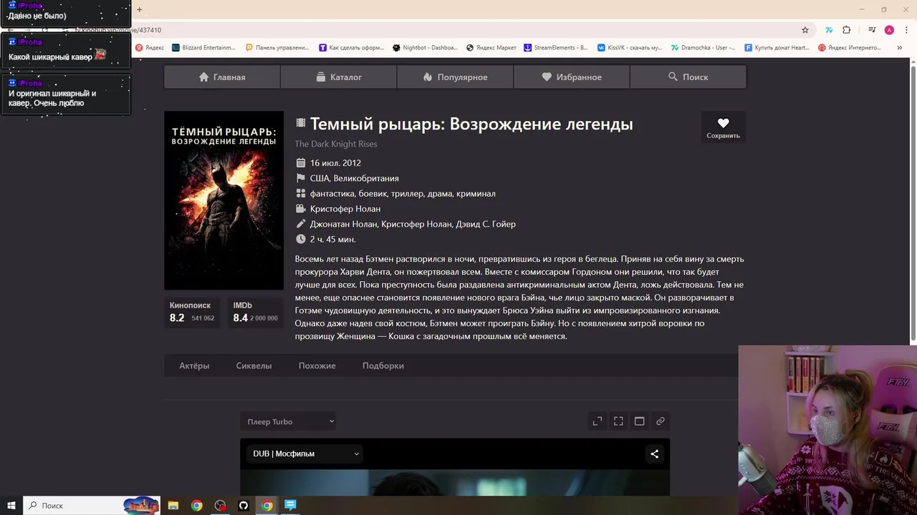The height and width of the screenshot is (515, 917).
Task: Open the Панель управления bookmark
Action: 277,48
